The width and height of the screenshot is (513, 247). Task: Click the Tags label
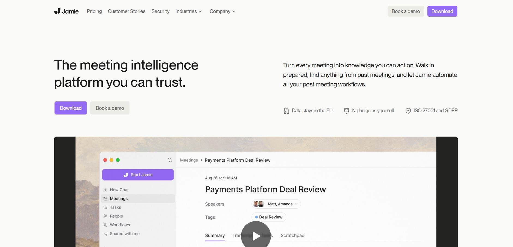pos(210,217)
